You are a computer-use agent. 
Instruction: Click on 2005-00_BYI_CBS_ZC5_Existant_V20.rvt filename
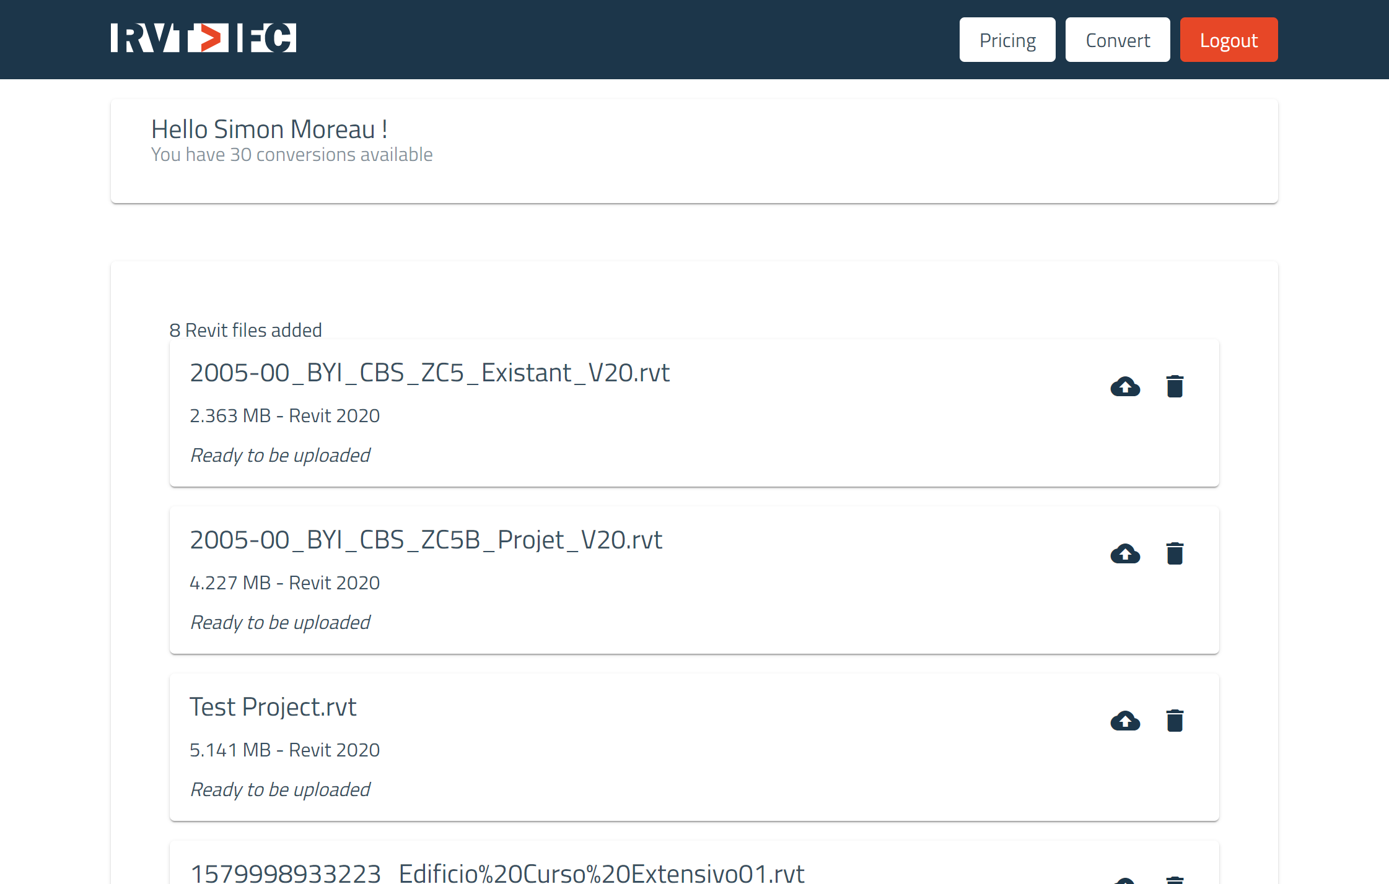coord(429,371)
